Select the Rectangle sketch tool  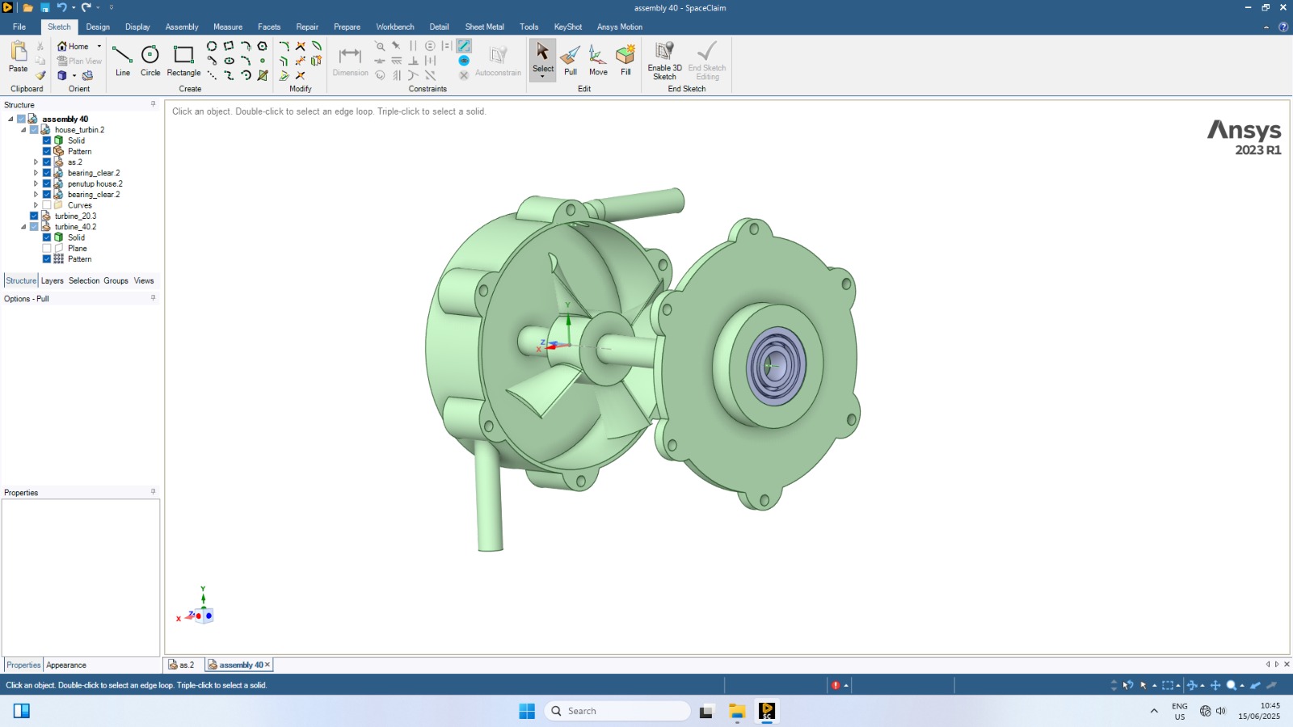tap(183, 60)
